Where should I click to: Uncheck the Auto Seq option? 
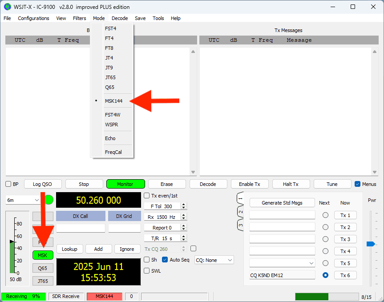(165, 260)
